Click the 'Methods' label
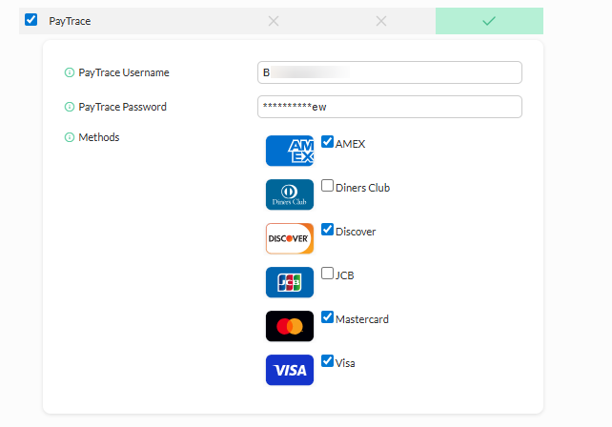This screenshot has width=612, height=427. (x=99, y=137)
